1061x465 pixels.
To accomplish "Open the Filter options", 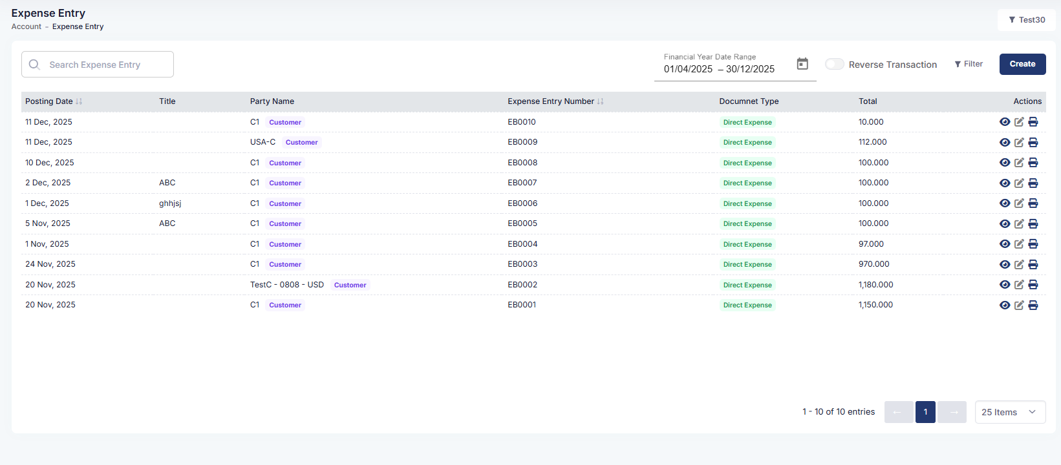I will click(969, 64).
